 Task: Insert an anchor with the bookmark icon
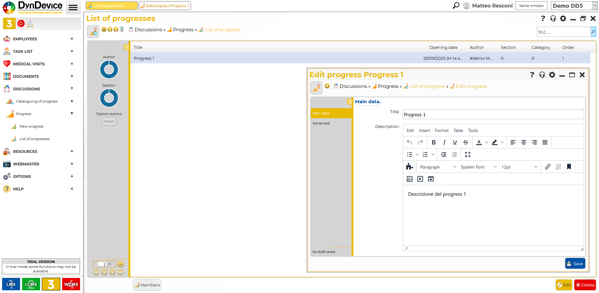[x=569, y=167]
